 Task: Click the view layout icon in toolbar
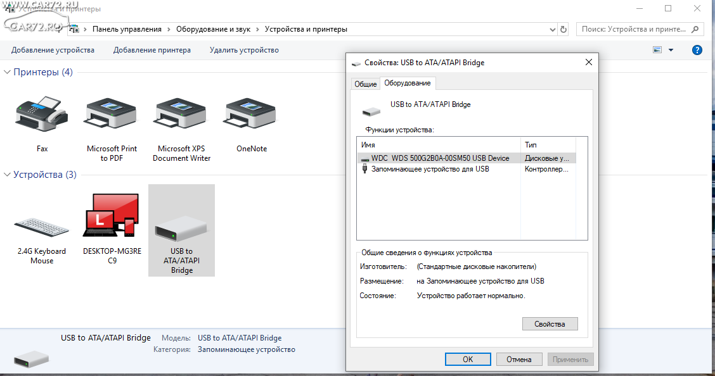click(x=657, y=50)
